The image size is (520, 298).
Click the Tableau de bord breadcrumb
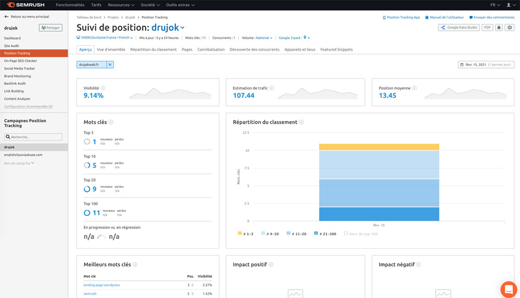tap(88, 17)
